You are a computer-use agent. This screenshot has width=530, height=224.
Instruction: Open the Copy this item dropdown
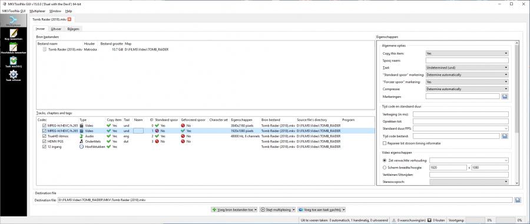(467, 53)
